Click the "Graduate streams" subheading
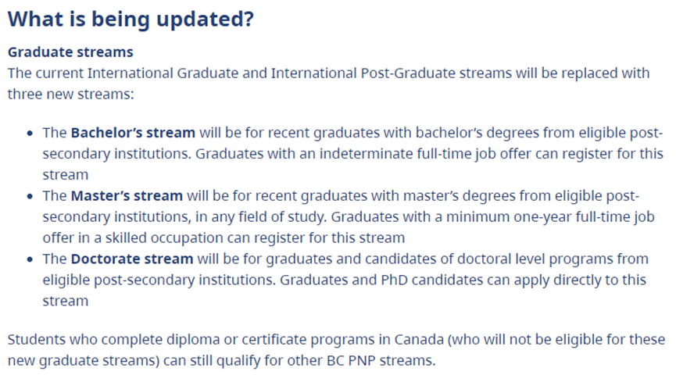Image resolution: width=676 pixels, height=375 pixels. tap(70, 52)
